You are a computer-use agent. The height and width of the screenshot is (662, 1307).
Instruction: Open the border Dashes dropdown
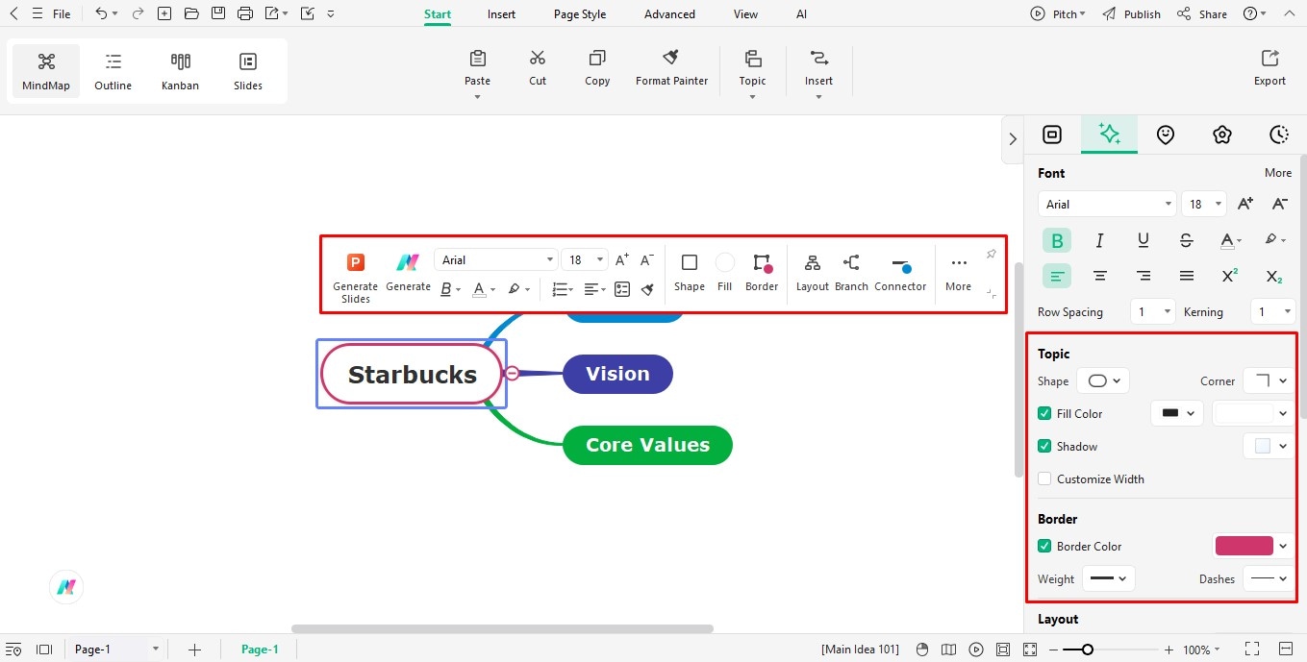point(1269,579)
